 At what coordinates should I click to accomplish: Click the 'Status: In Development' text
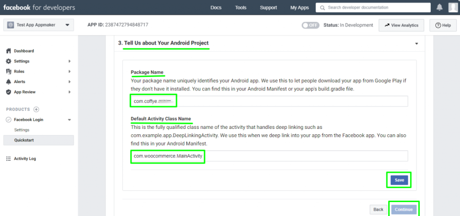tap(348, 25)
